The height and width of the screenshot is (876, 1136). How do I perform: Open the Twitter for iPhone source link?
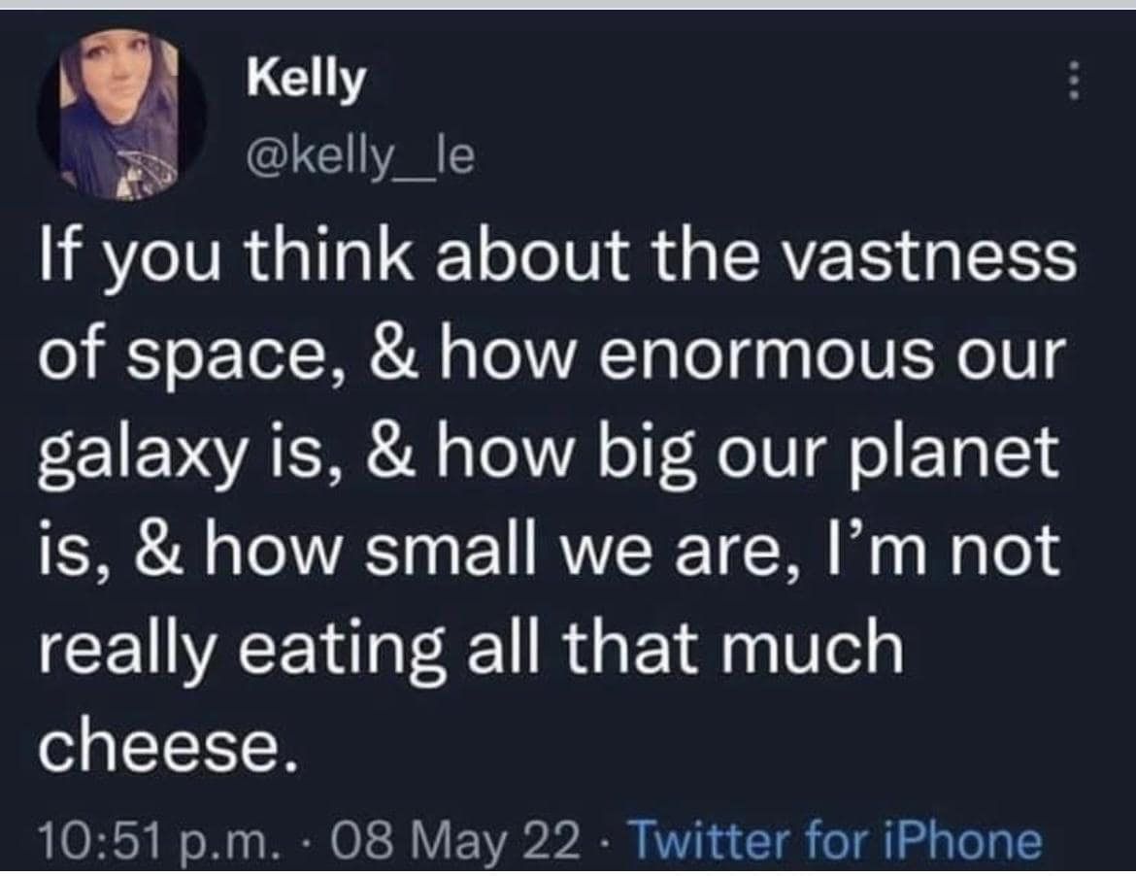click(x=836, y=841)
